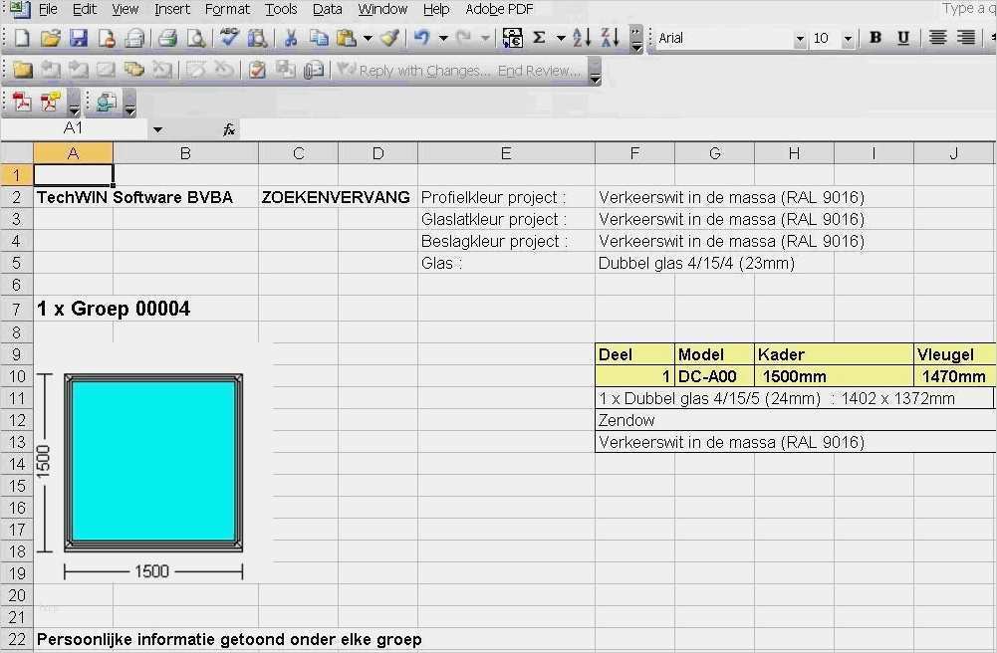Image resolution: width=997 pixels, height=653 pixels.
Task: Select the cyan window drawing image
Action: click(153, 462)
